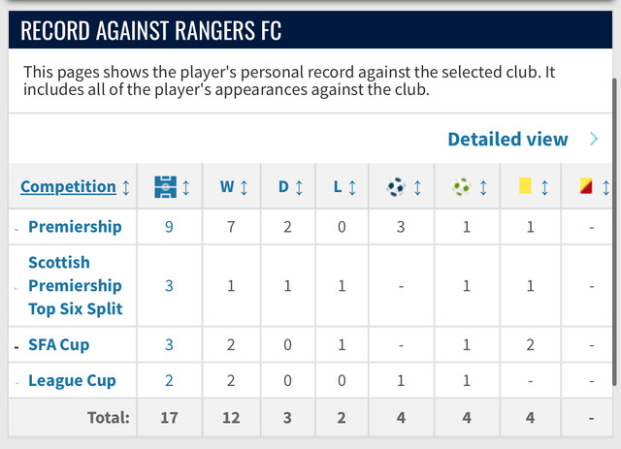Sort by goals using the arrow icon
This screenshot has height=449, width=621.
pos(417,188)
